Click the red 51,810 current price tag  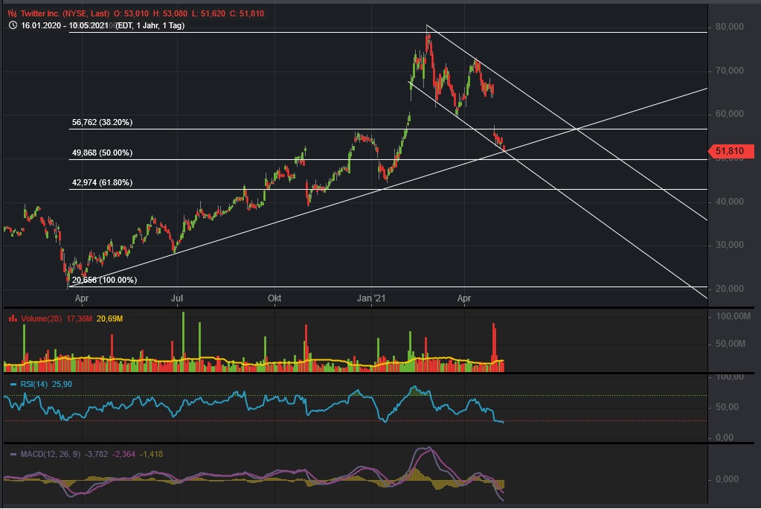pos(731,151)
